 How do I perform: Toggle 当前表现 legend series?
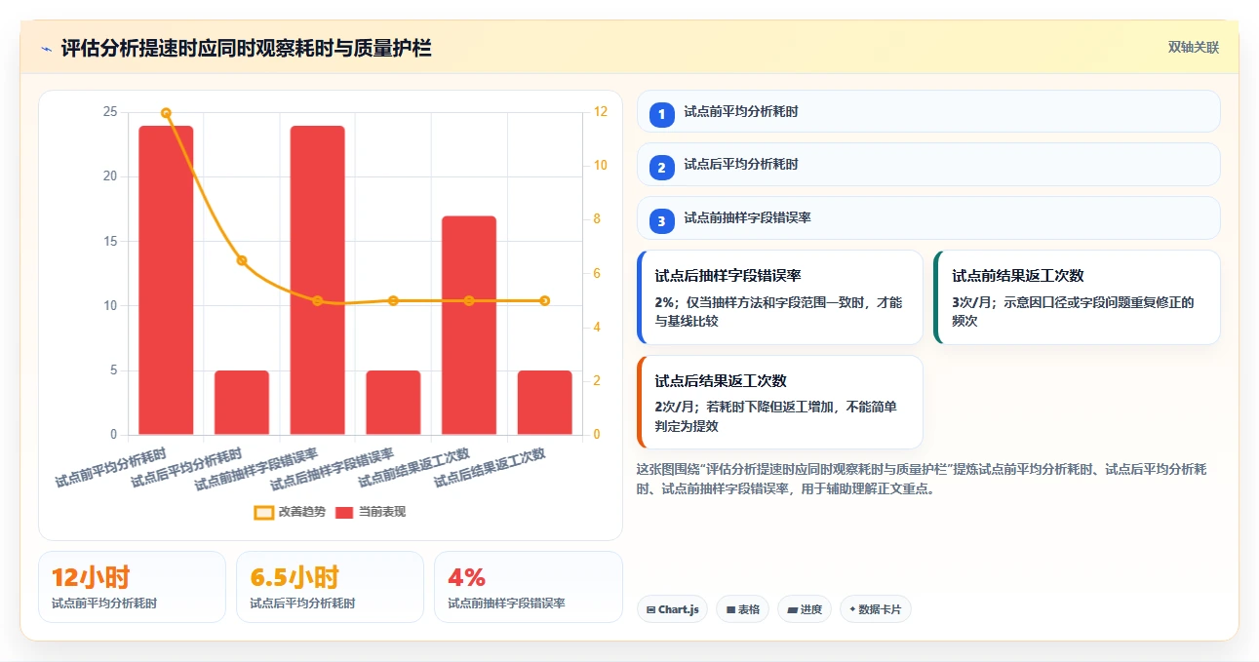[371, 512]
